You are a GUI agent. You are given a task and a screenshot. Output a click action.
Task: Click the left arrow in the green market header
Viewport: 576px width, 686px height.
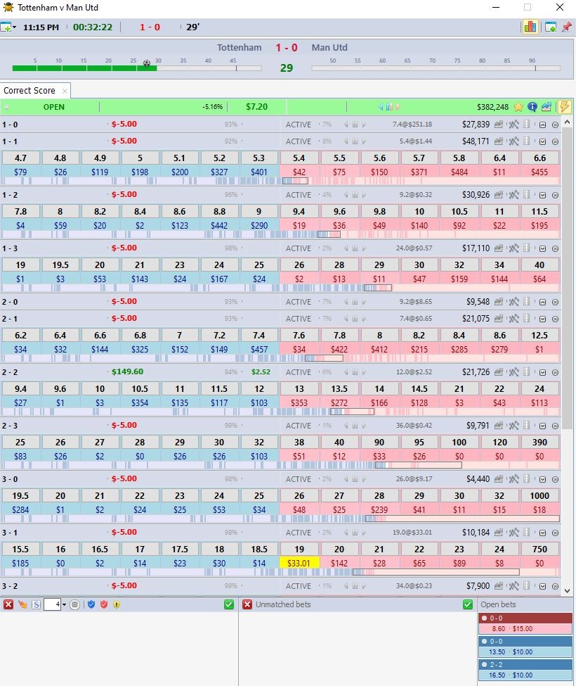click(381, 107)
